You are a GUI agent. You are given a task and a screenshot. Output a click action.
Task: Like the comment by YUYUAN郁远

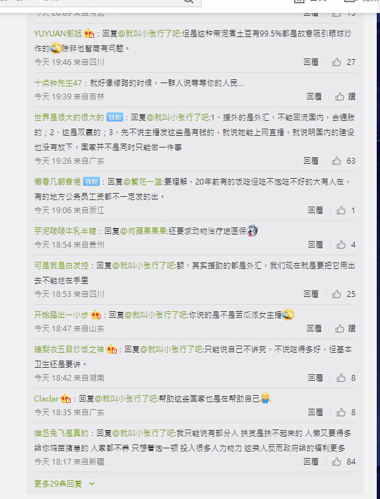pyautogui.click(x=337, y=62)
